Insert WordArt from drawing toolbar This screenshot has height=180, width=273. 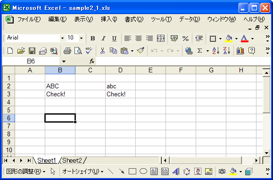[176, 172]
